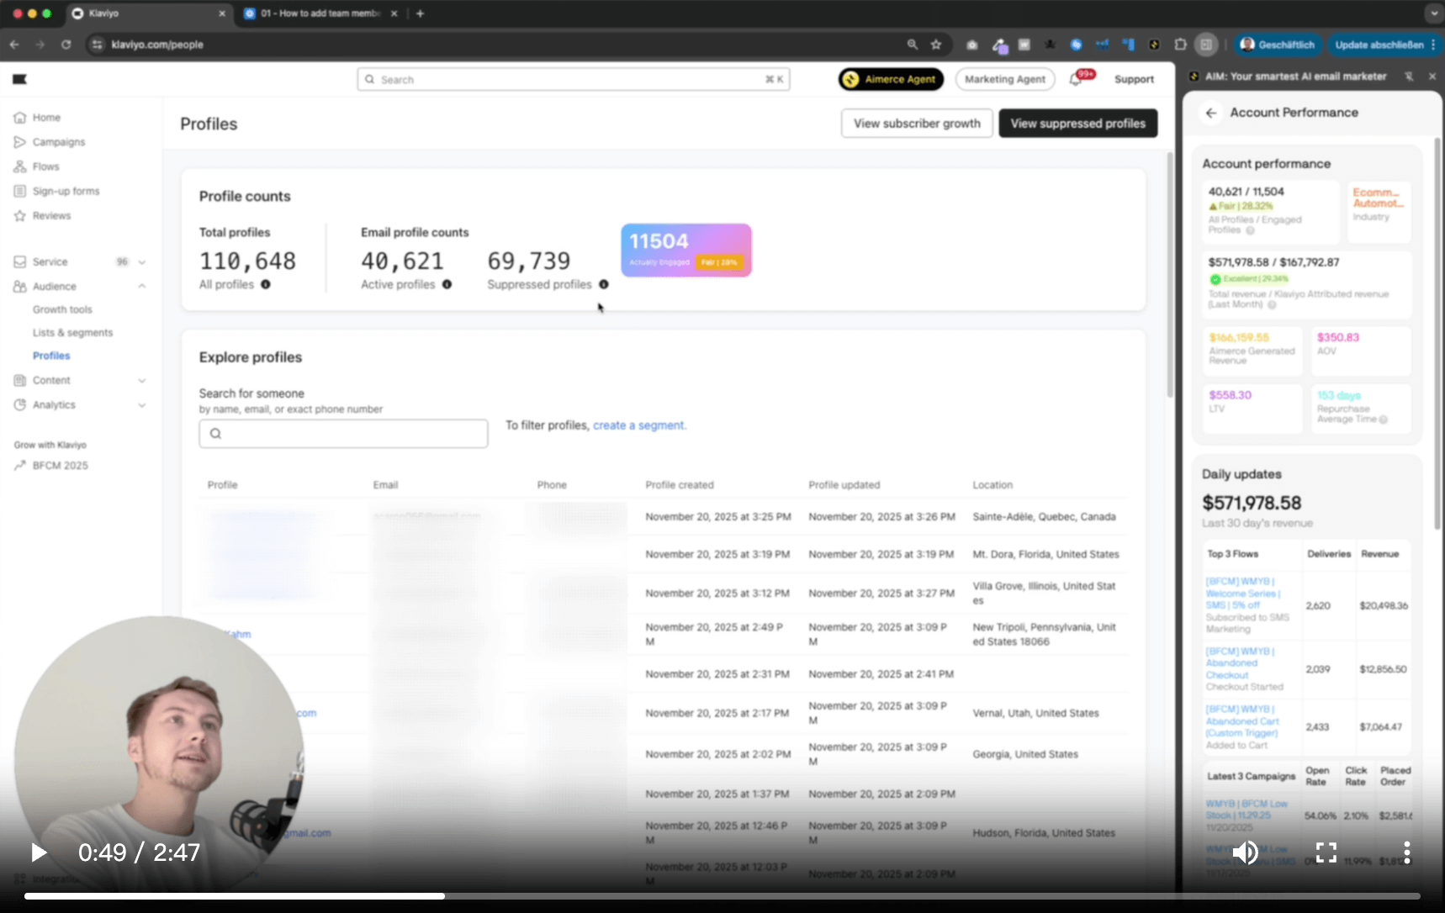Open the browser extensions puzzle icon
Viewport: 1445px width, 913px height.
1181,45
